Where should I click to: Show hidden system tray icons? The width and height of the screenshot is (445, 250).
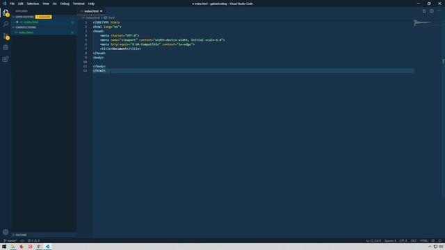(x=430, y=247)
